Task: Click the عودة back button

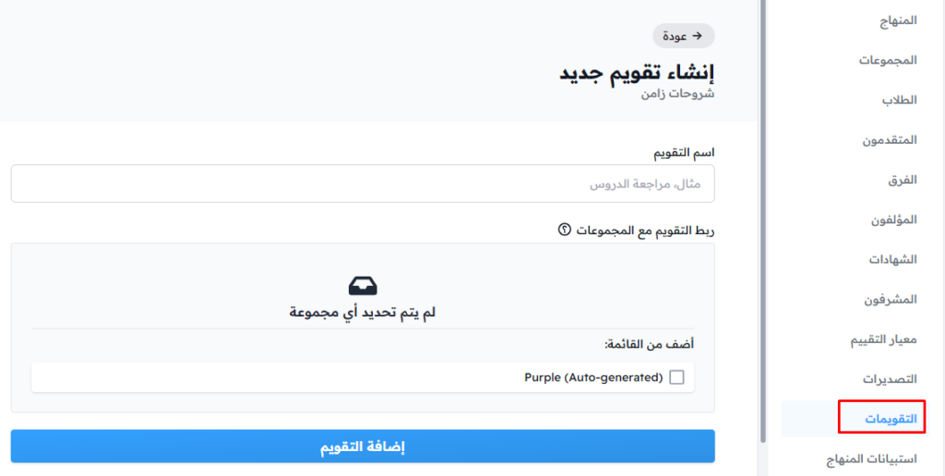Action: (x=684, y=36)
